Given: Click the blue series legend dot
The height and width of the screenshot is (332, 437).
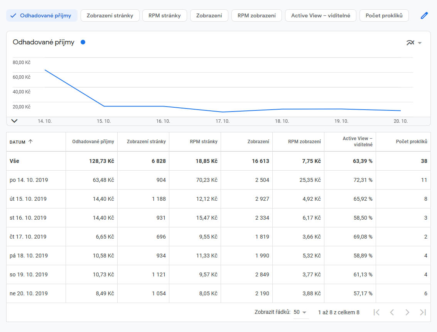Looking at the screenshot, I should [x=83, y=42].
